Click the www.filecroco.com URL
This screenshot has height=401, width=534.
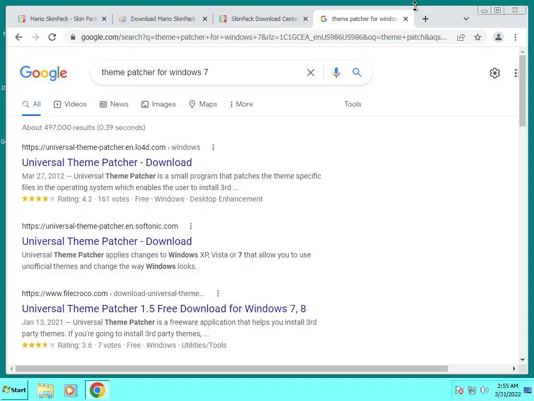[x=65, y=293]
